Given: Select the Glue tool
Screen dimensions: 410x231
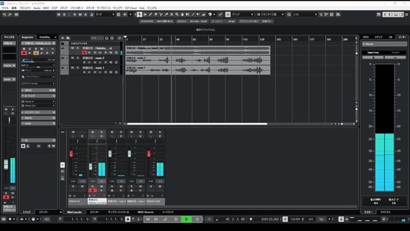Looking at the screenshot, I should pos(167,15).
